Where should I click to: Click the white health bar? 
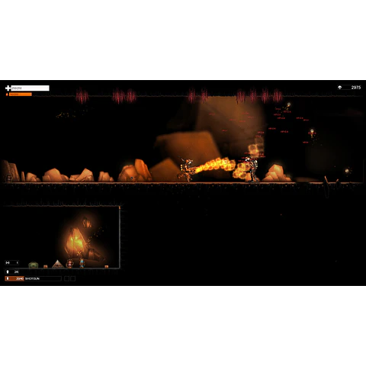(x=30, y=88)
